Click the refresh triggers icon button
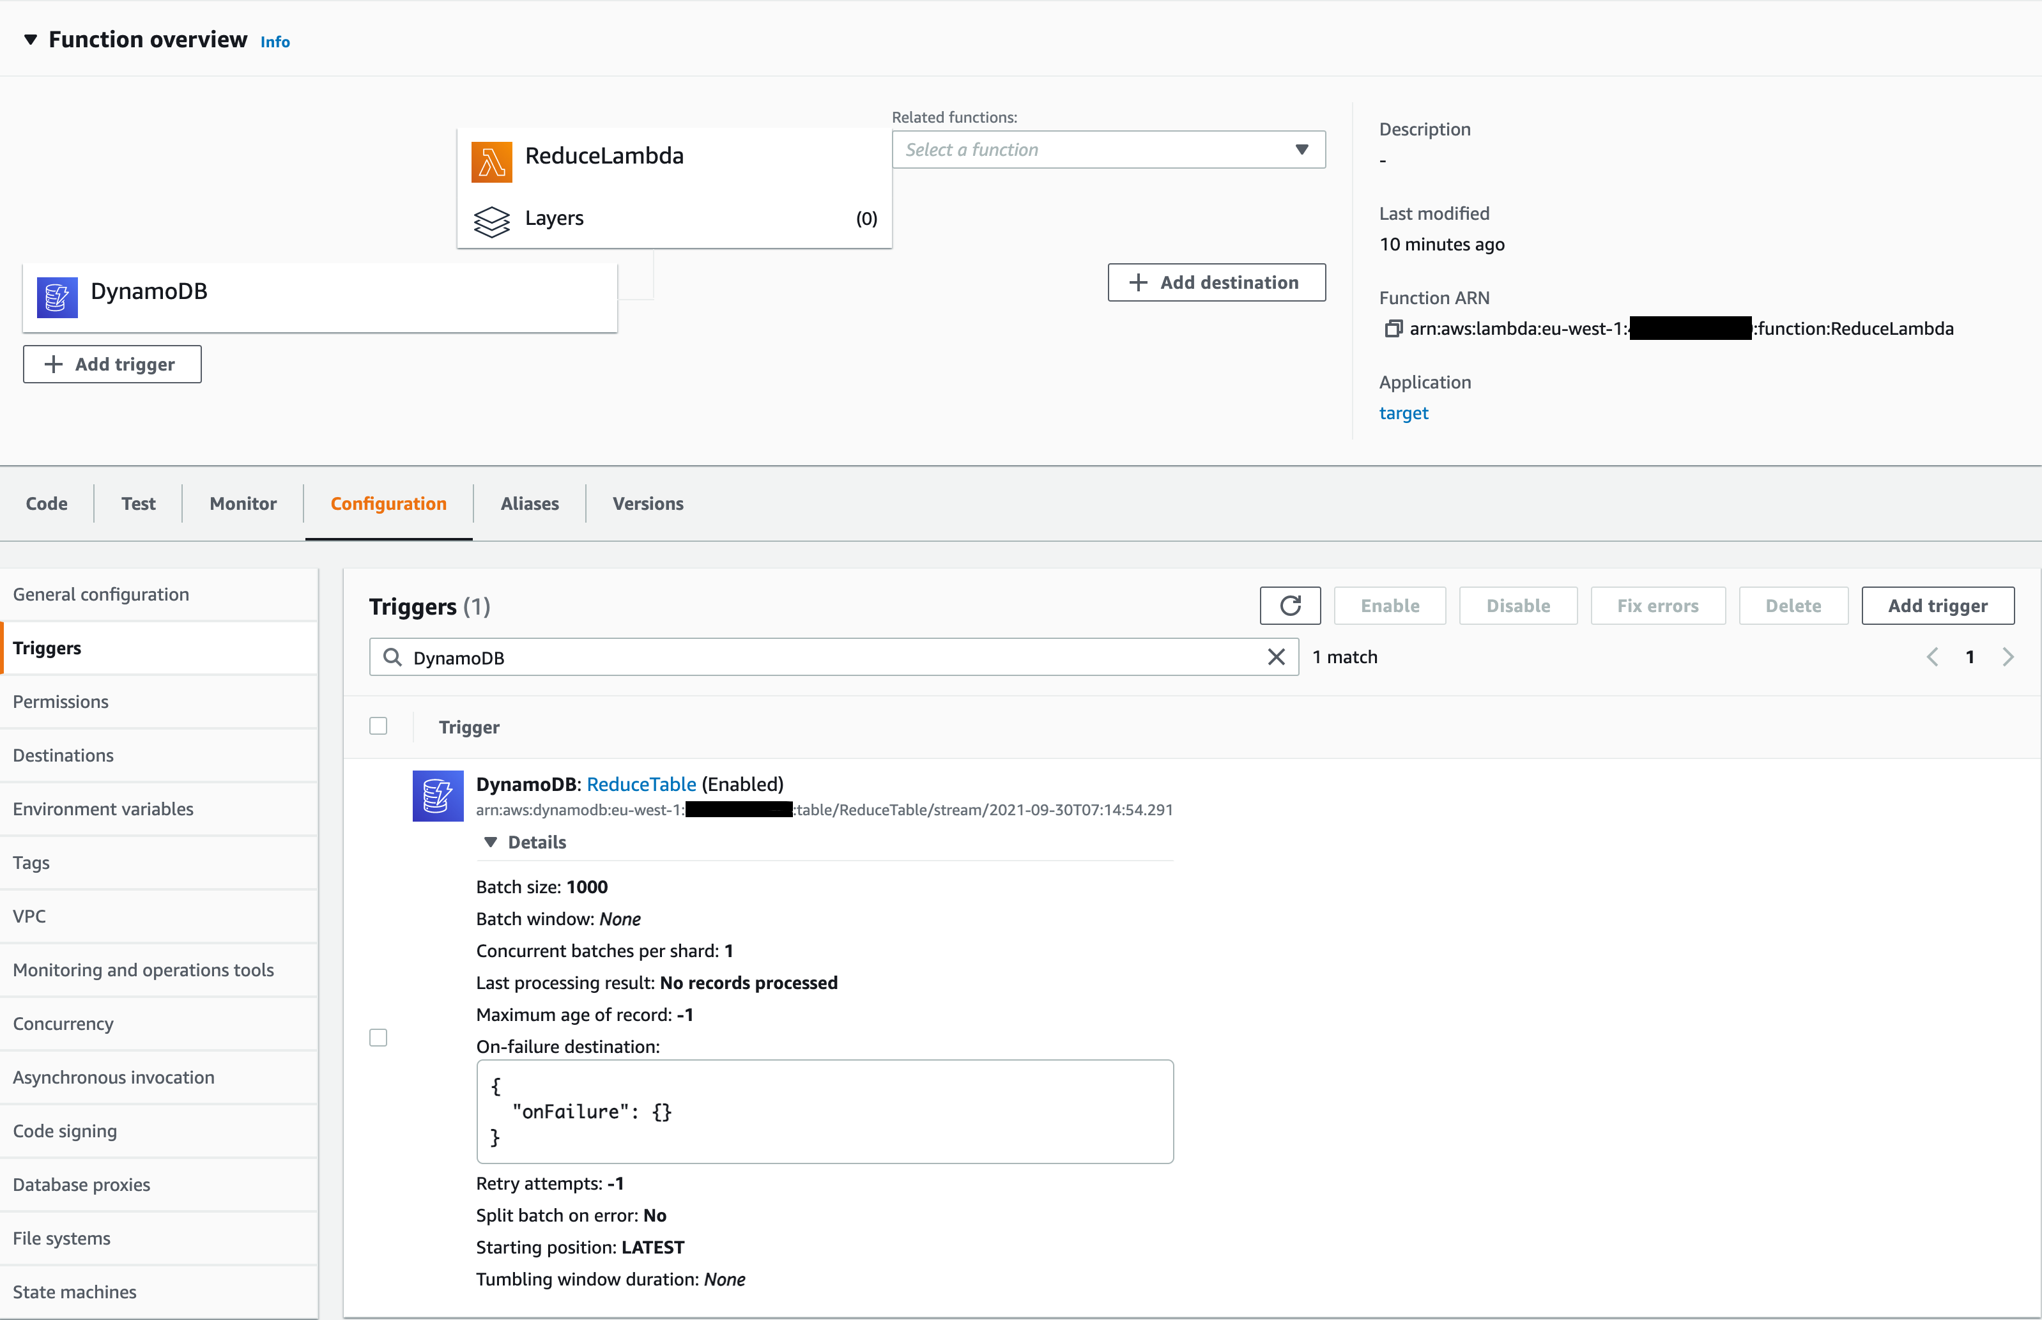The height and width of the screenshot is (1320, 2042). click(1289, 606)
